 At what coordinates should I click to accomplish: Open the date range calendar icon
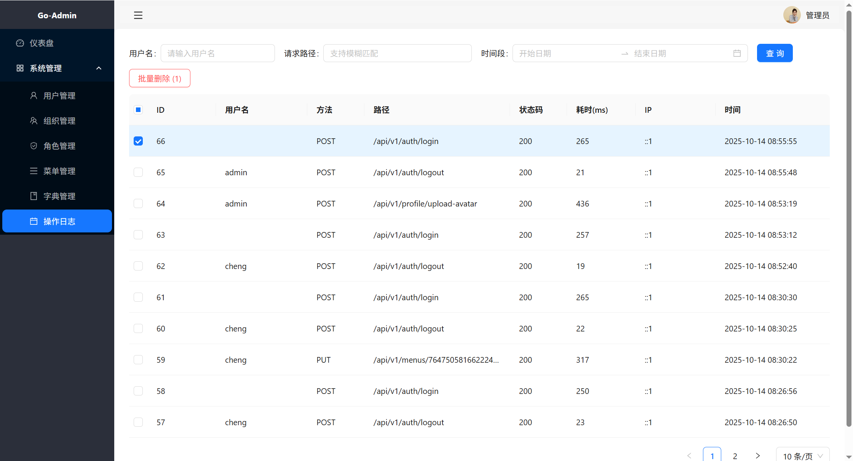[x=737, y=53]
